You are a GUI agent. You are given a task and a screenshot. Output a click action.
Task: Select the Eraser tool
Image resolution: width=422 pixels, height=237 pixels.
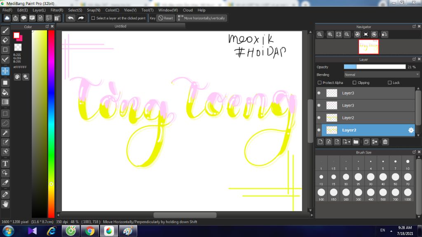tap(5, 40)
